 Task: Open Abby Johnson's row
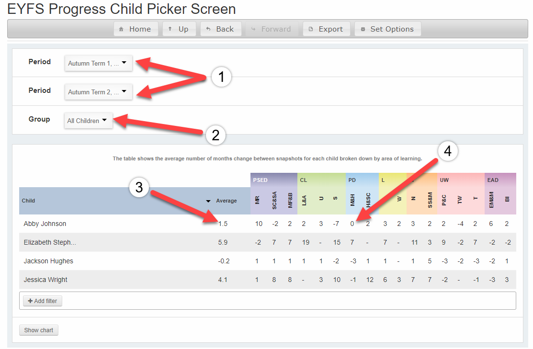click(x=45, y=224)
